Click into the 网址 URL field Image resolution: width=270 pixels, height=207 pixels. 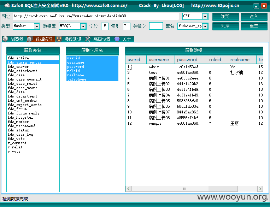(96, 16)
